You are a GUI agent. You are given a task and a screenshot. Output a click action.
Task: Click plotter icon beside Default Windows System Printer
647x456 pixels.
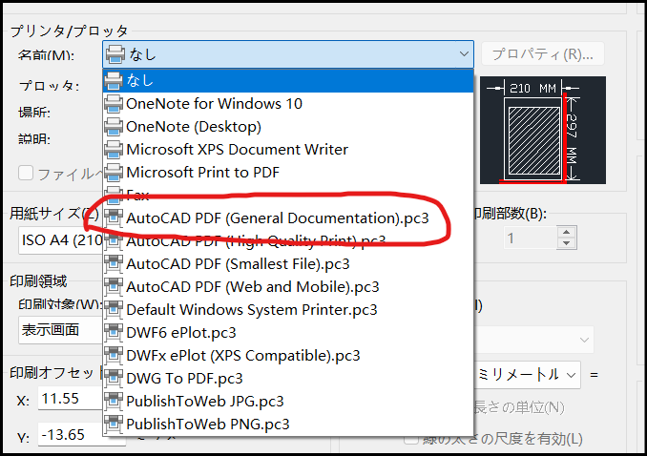click(114, 310)
